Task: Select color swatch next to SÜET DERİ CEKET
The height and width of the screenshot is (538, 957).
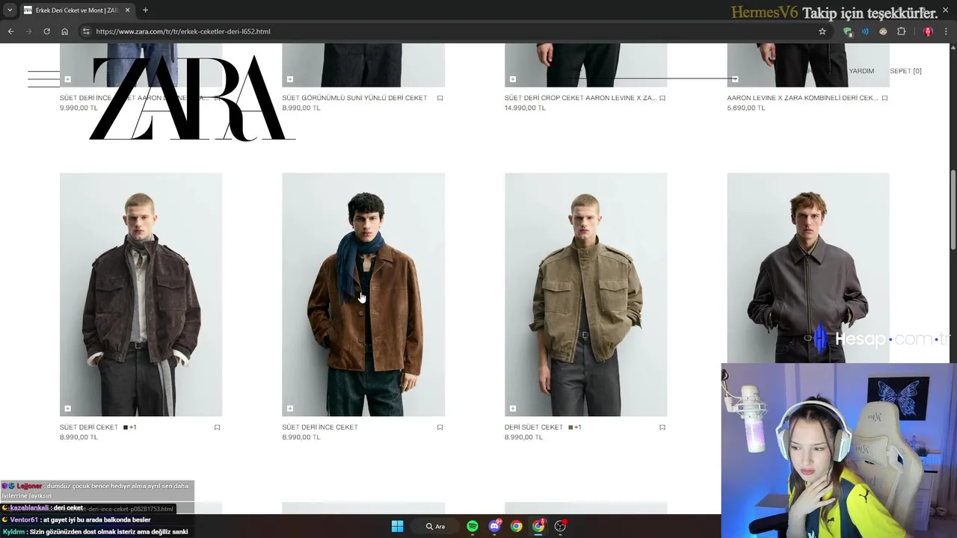Action: pyautogui.click(x=126, y=427)
